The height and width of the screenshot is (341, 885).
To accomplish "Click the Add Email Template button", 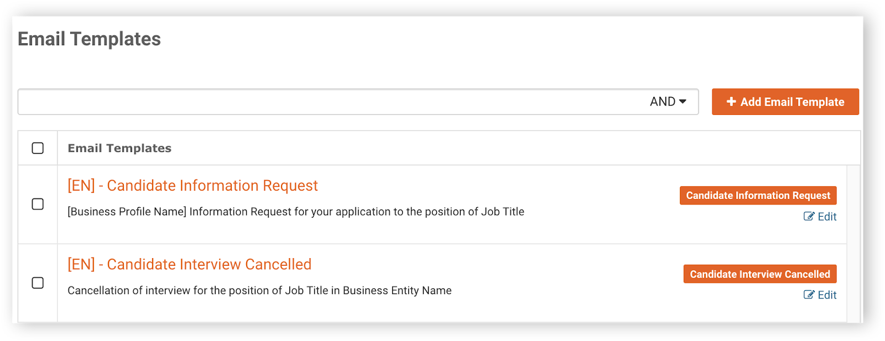I will (785, 102).
